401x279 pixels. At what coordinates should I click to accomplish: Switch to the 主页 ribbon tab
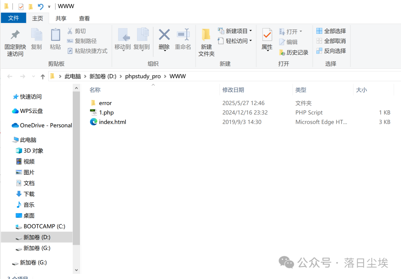pyautogui.click(x=38, y=19)
